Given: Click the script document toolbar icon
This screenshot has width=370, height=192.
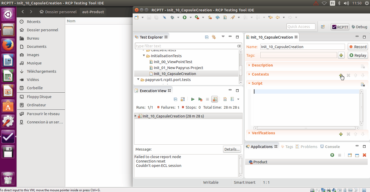Looking at the screenshot, I should pyautogui.click(x=225, y=18).
